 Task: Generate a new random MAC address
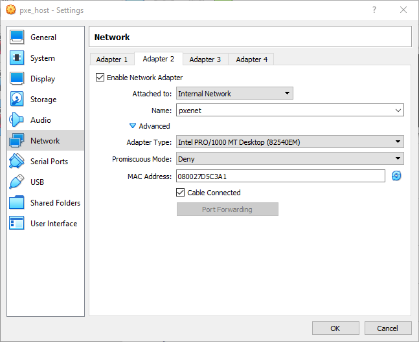tap(396, 176)
